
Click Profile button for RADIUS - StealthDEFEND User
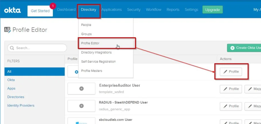231,106
